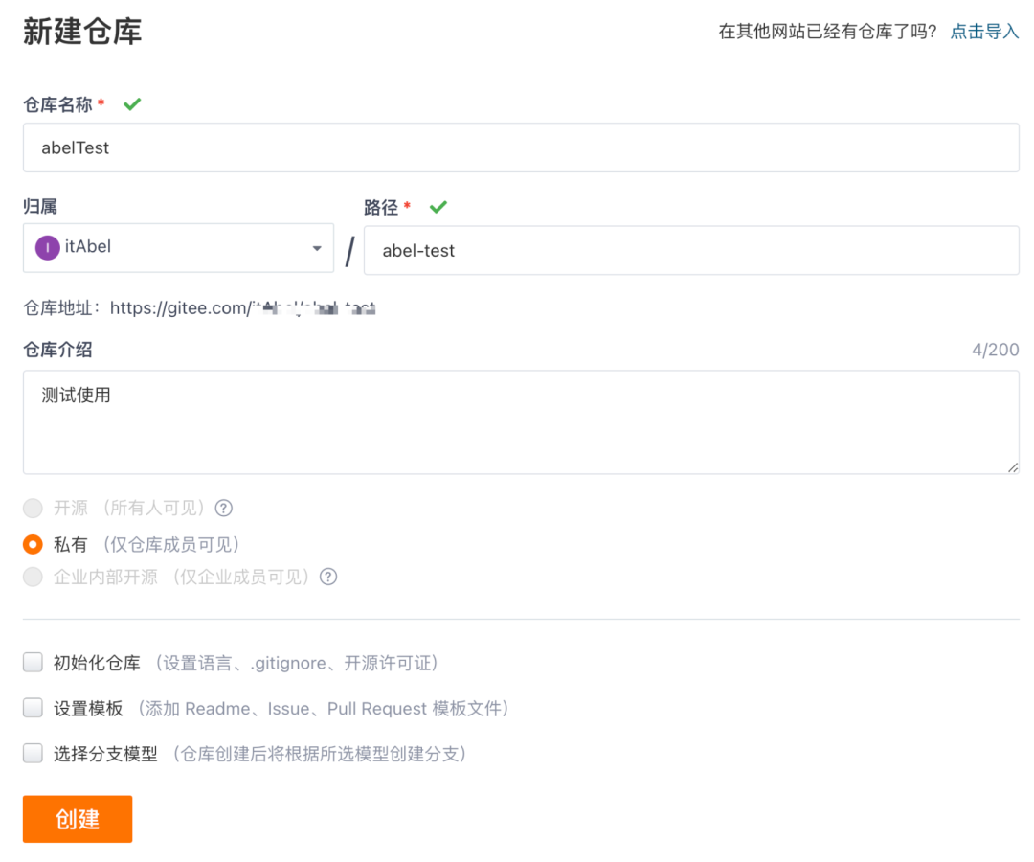
Task: Click the 4/200 character counter
Action: click(x=996, y=350)
